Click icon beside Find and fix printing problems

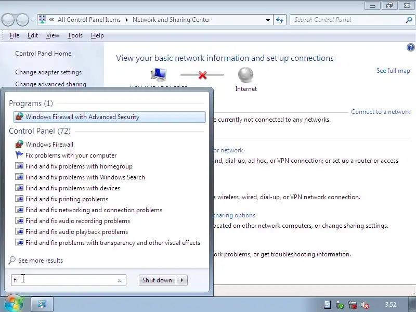(19, 199)
